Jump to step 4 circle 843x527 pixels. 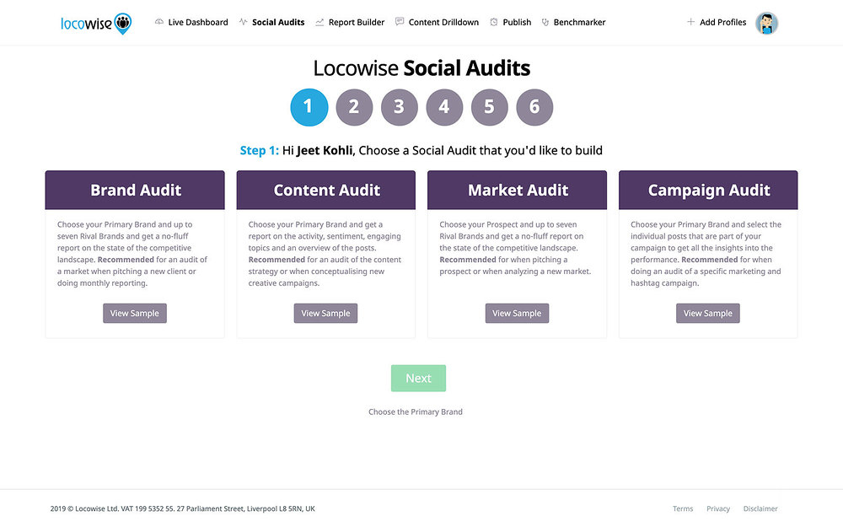444,107
